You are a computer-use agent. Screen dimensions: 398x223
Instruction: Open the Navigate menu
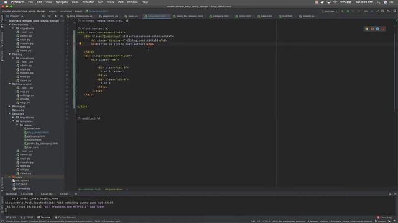pyautogui.click(x=62, y=2)
